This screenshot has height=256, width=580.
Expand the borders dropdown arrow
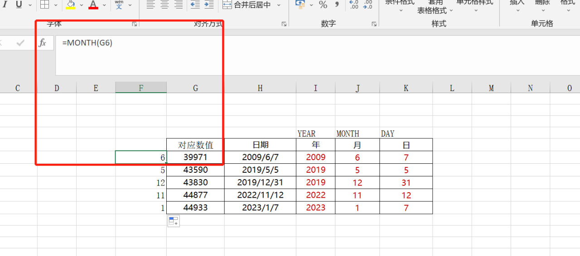coord(56,5)
